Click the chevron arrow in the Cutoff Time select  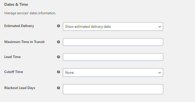pyautogui.click(x=160, y=72)
